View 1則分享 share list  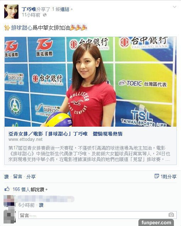click(169, 177)
